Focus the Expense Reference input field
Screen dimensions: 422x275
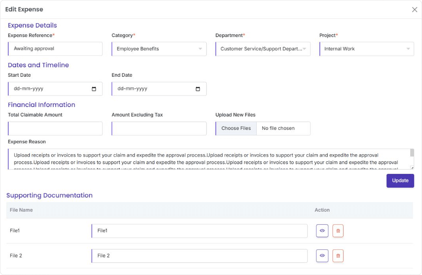(x=55, y=49)
